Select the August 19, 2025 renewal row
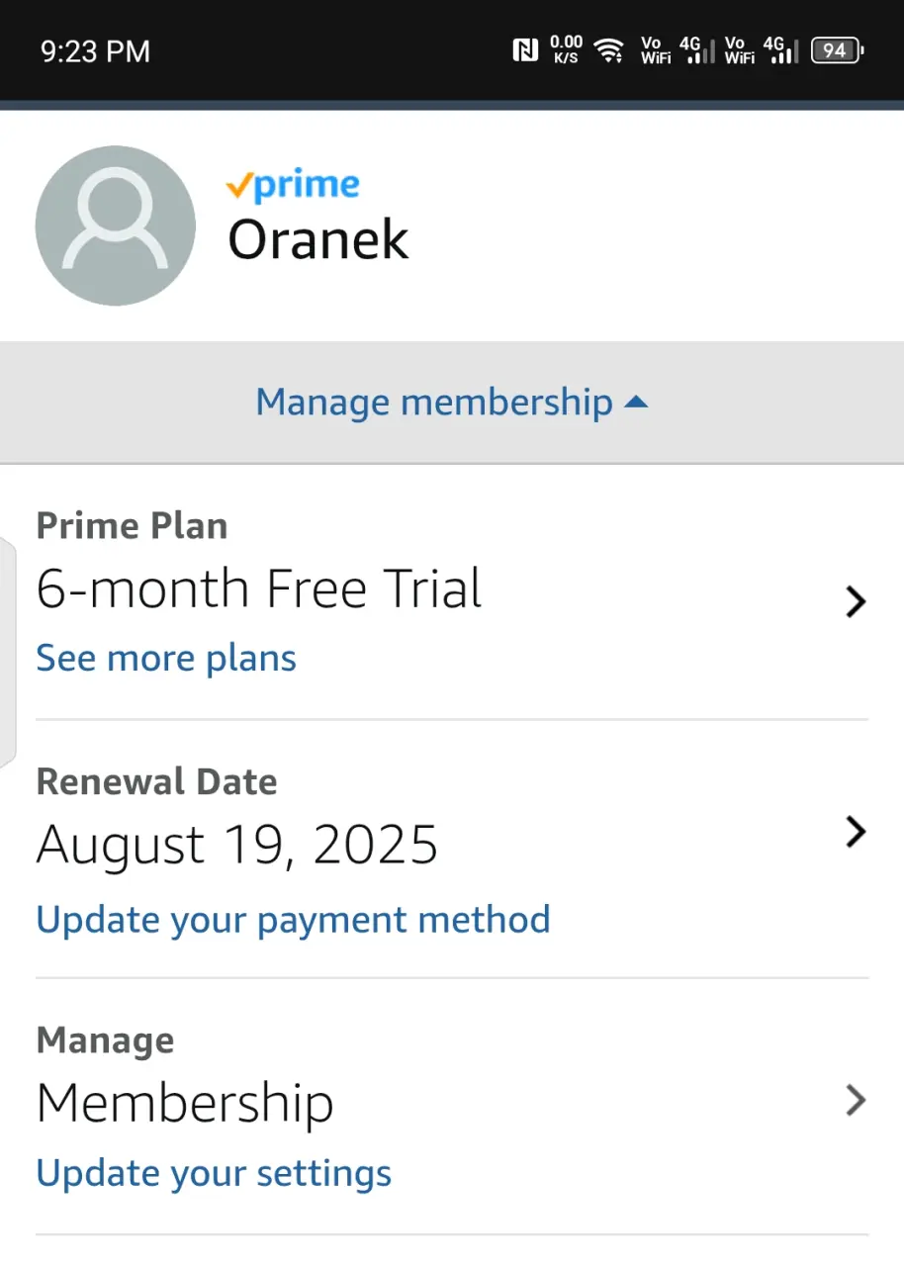The image size is (904, 1266). [x=452, y=849]
